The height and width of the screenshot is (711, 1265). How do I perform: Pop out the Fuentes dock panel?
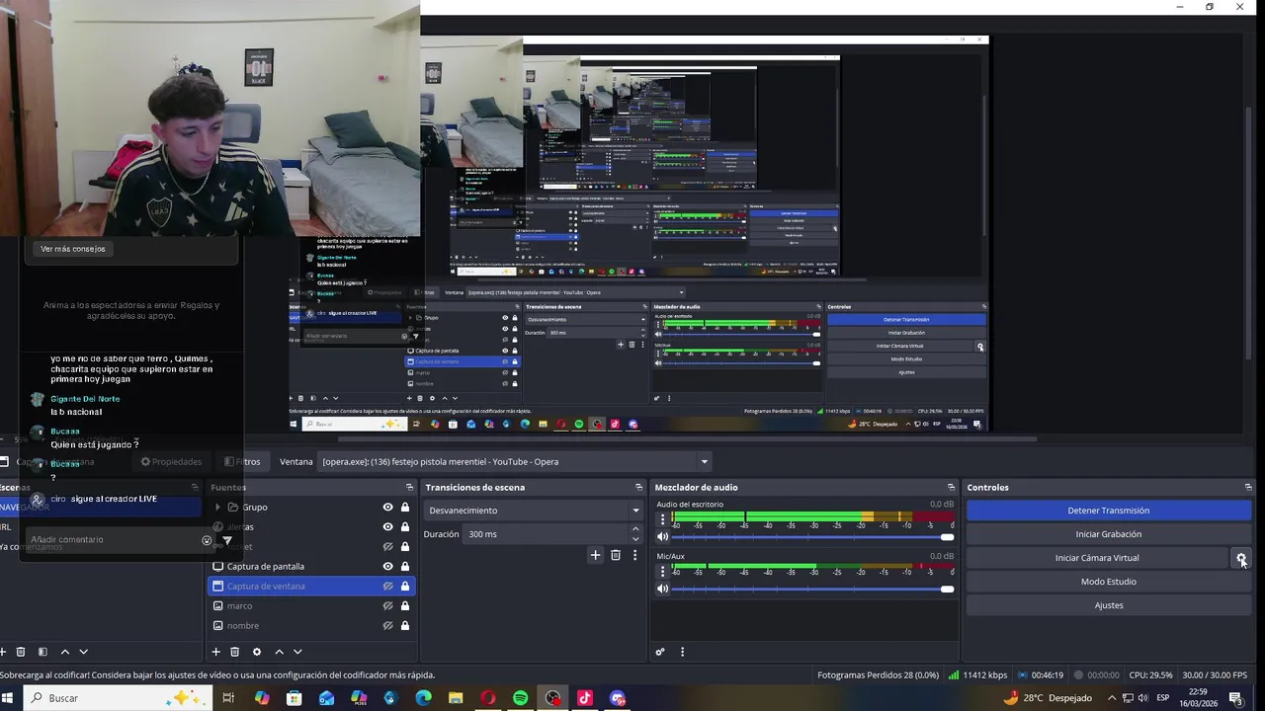[409, 487]
